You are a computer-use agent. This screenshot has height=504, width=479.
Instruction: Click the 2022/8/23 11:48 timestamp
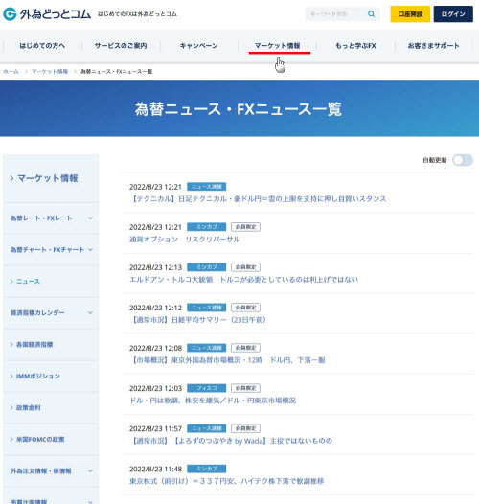pos(155,469)
